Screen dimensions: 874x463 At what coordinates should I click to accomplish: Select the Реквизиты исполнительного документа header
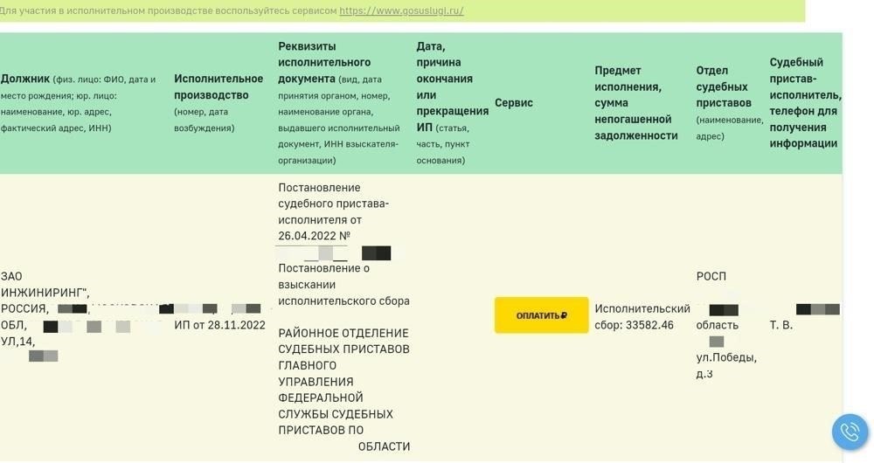(339, 103)
